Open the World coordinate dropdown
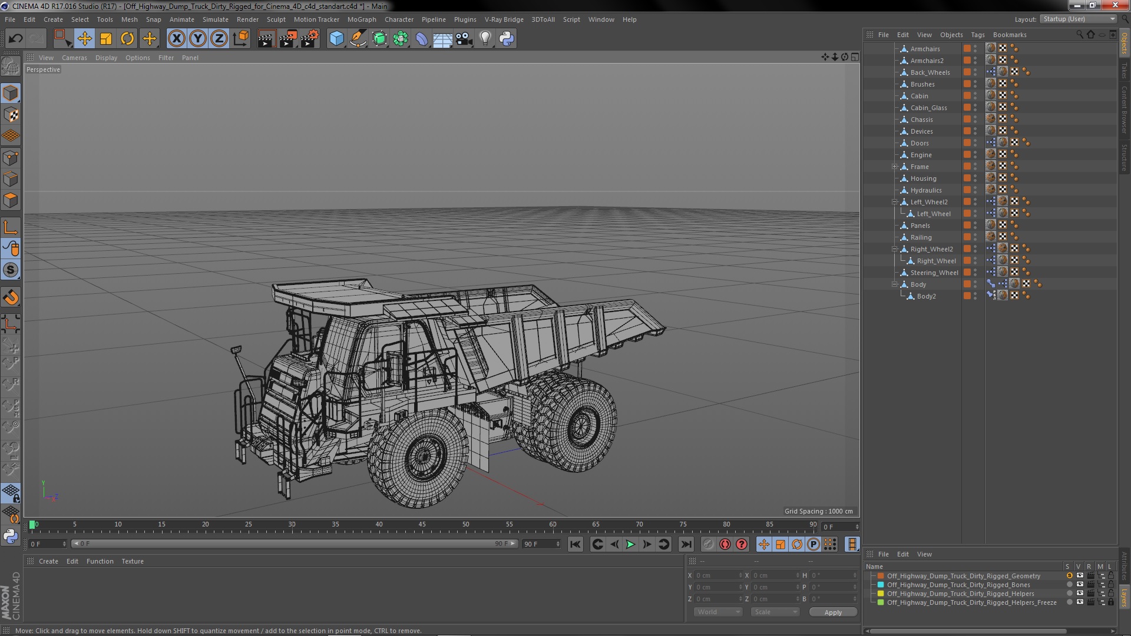1131x636 pixels. point(717,612)
